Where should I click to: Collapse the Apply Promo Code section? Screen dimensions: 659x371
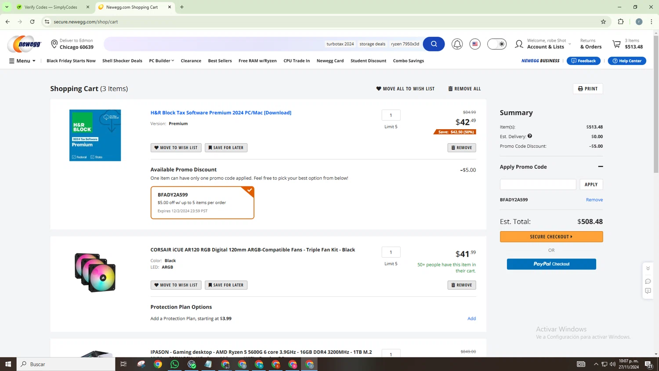600,167
